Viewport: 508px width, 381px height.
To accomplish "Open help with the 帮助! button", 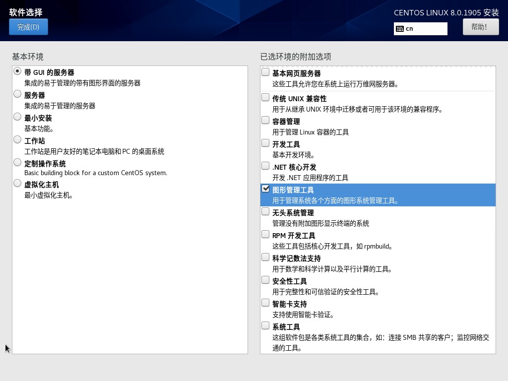I will tap(480, 27).
